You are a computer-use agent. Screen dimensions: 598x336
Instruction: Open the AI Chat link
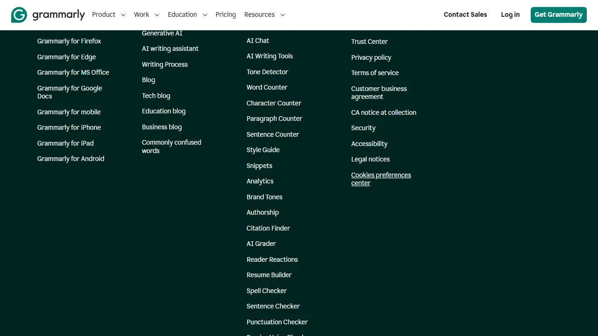tap(258, 41)
